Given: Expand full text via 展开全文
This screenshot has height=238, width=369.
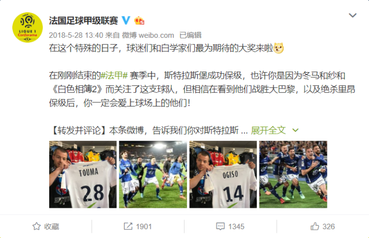Looking at the screenshot, I should click(x=268, y=130).
